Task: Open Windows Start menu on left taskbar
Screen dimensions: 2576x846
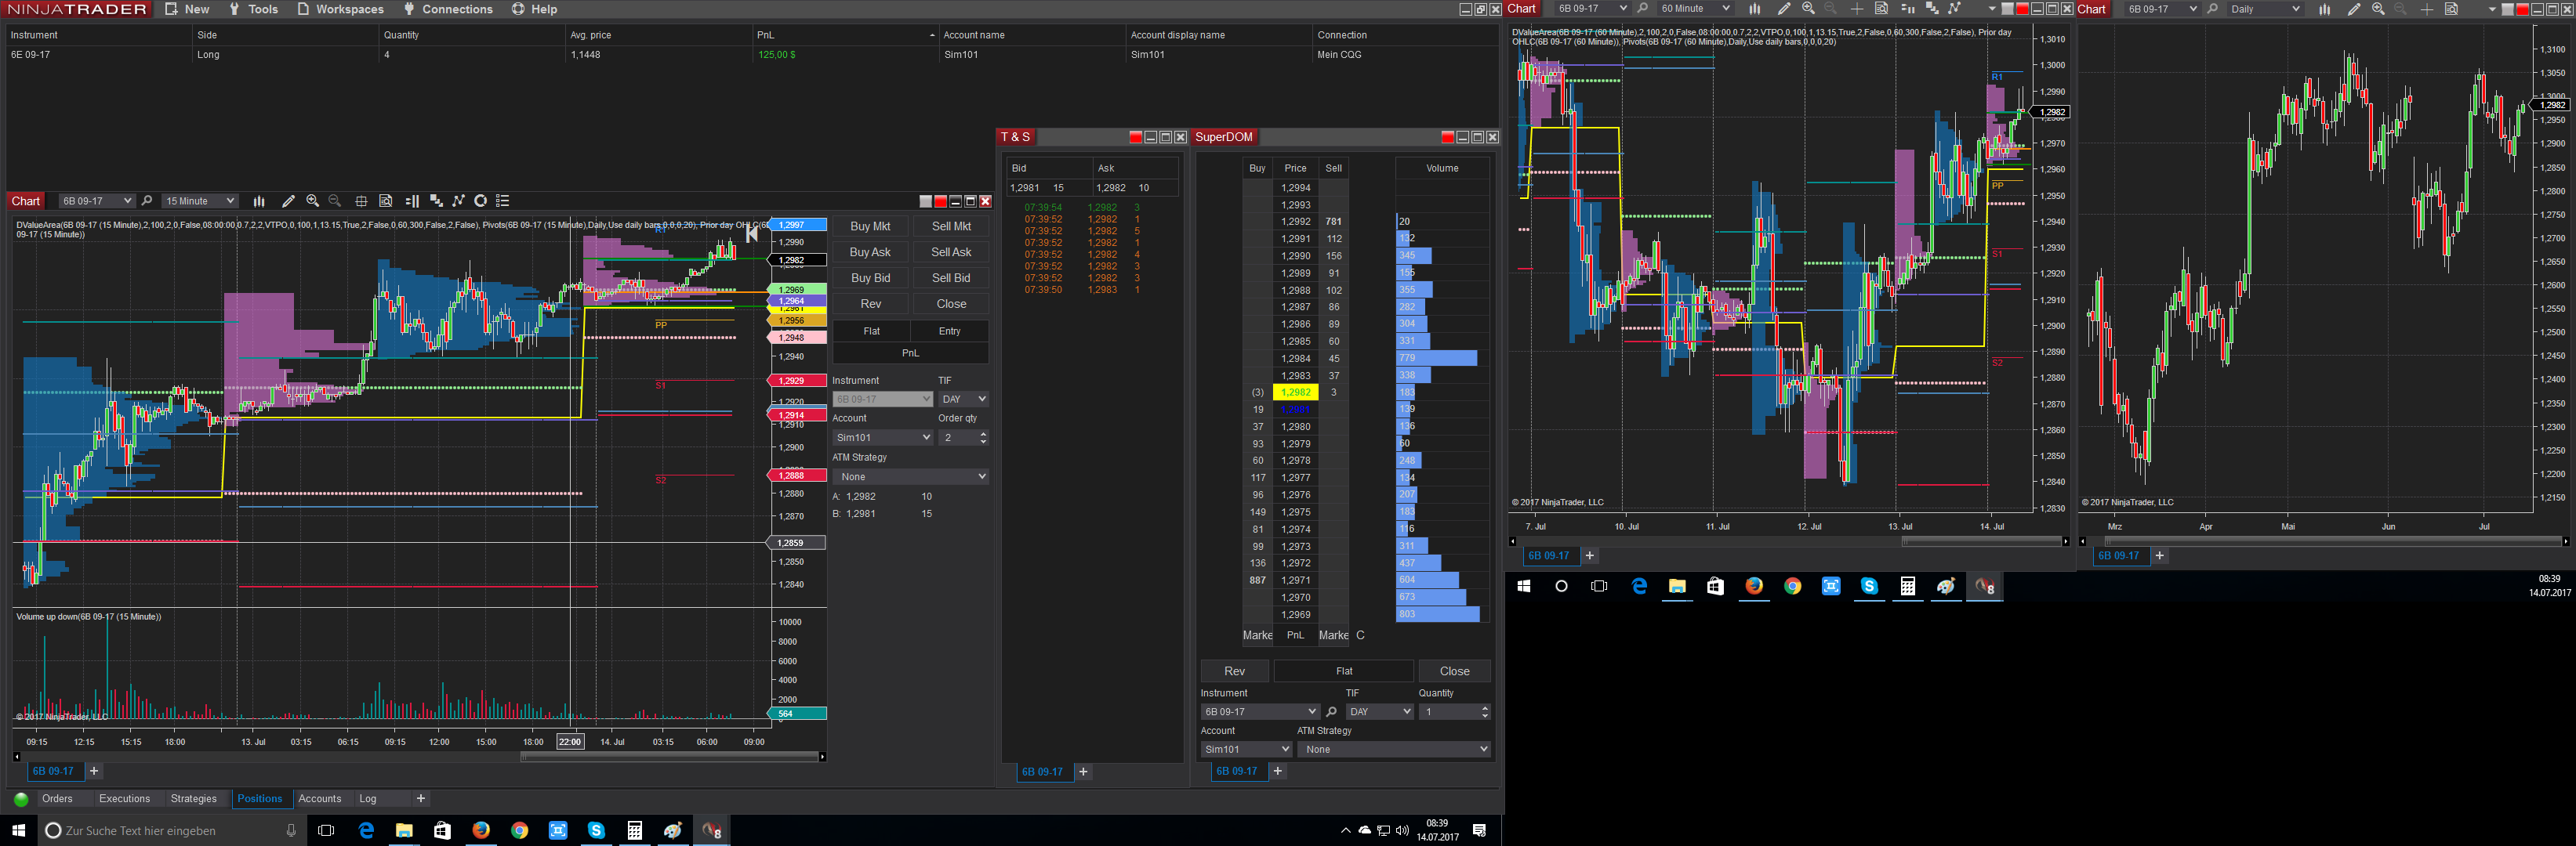Action: [x=18, y=830]
